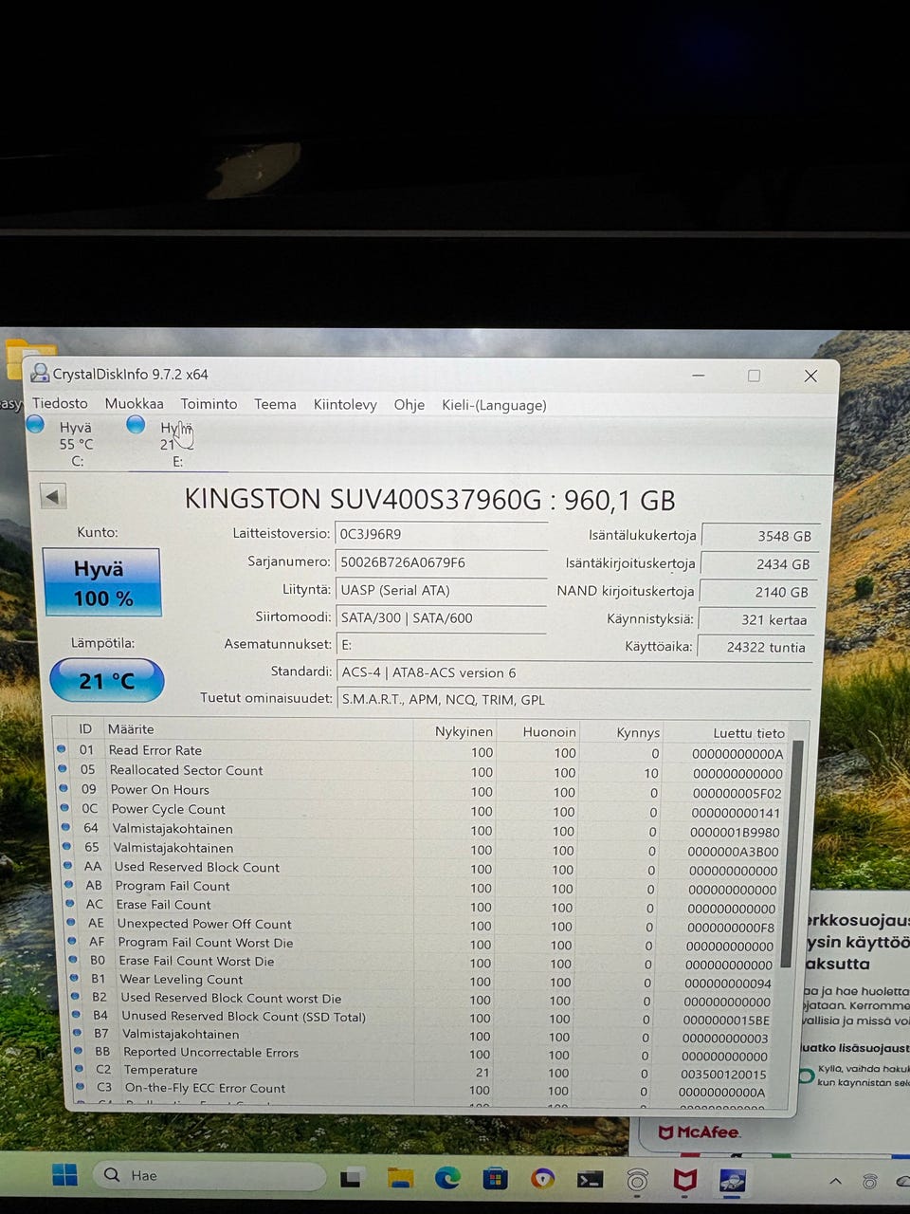This screenshot has height=1214, width=910.
Task: Open Microsoft Store from the taskbar
Action: 495,1179
